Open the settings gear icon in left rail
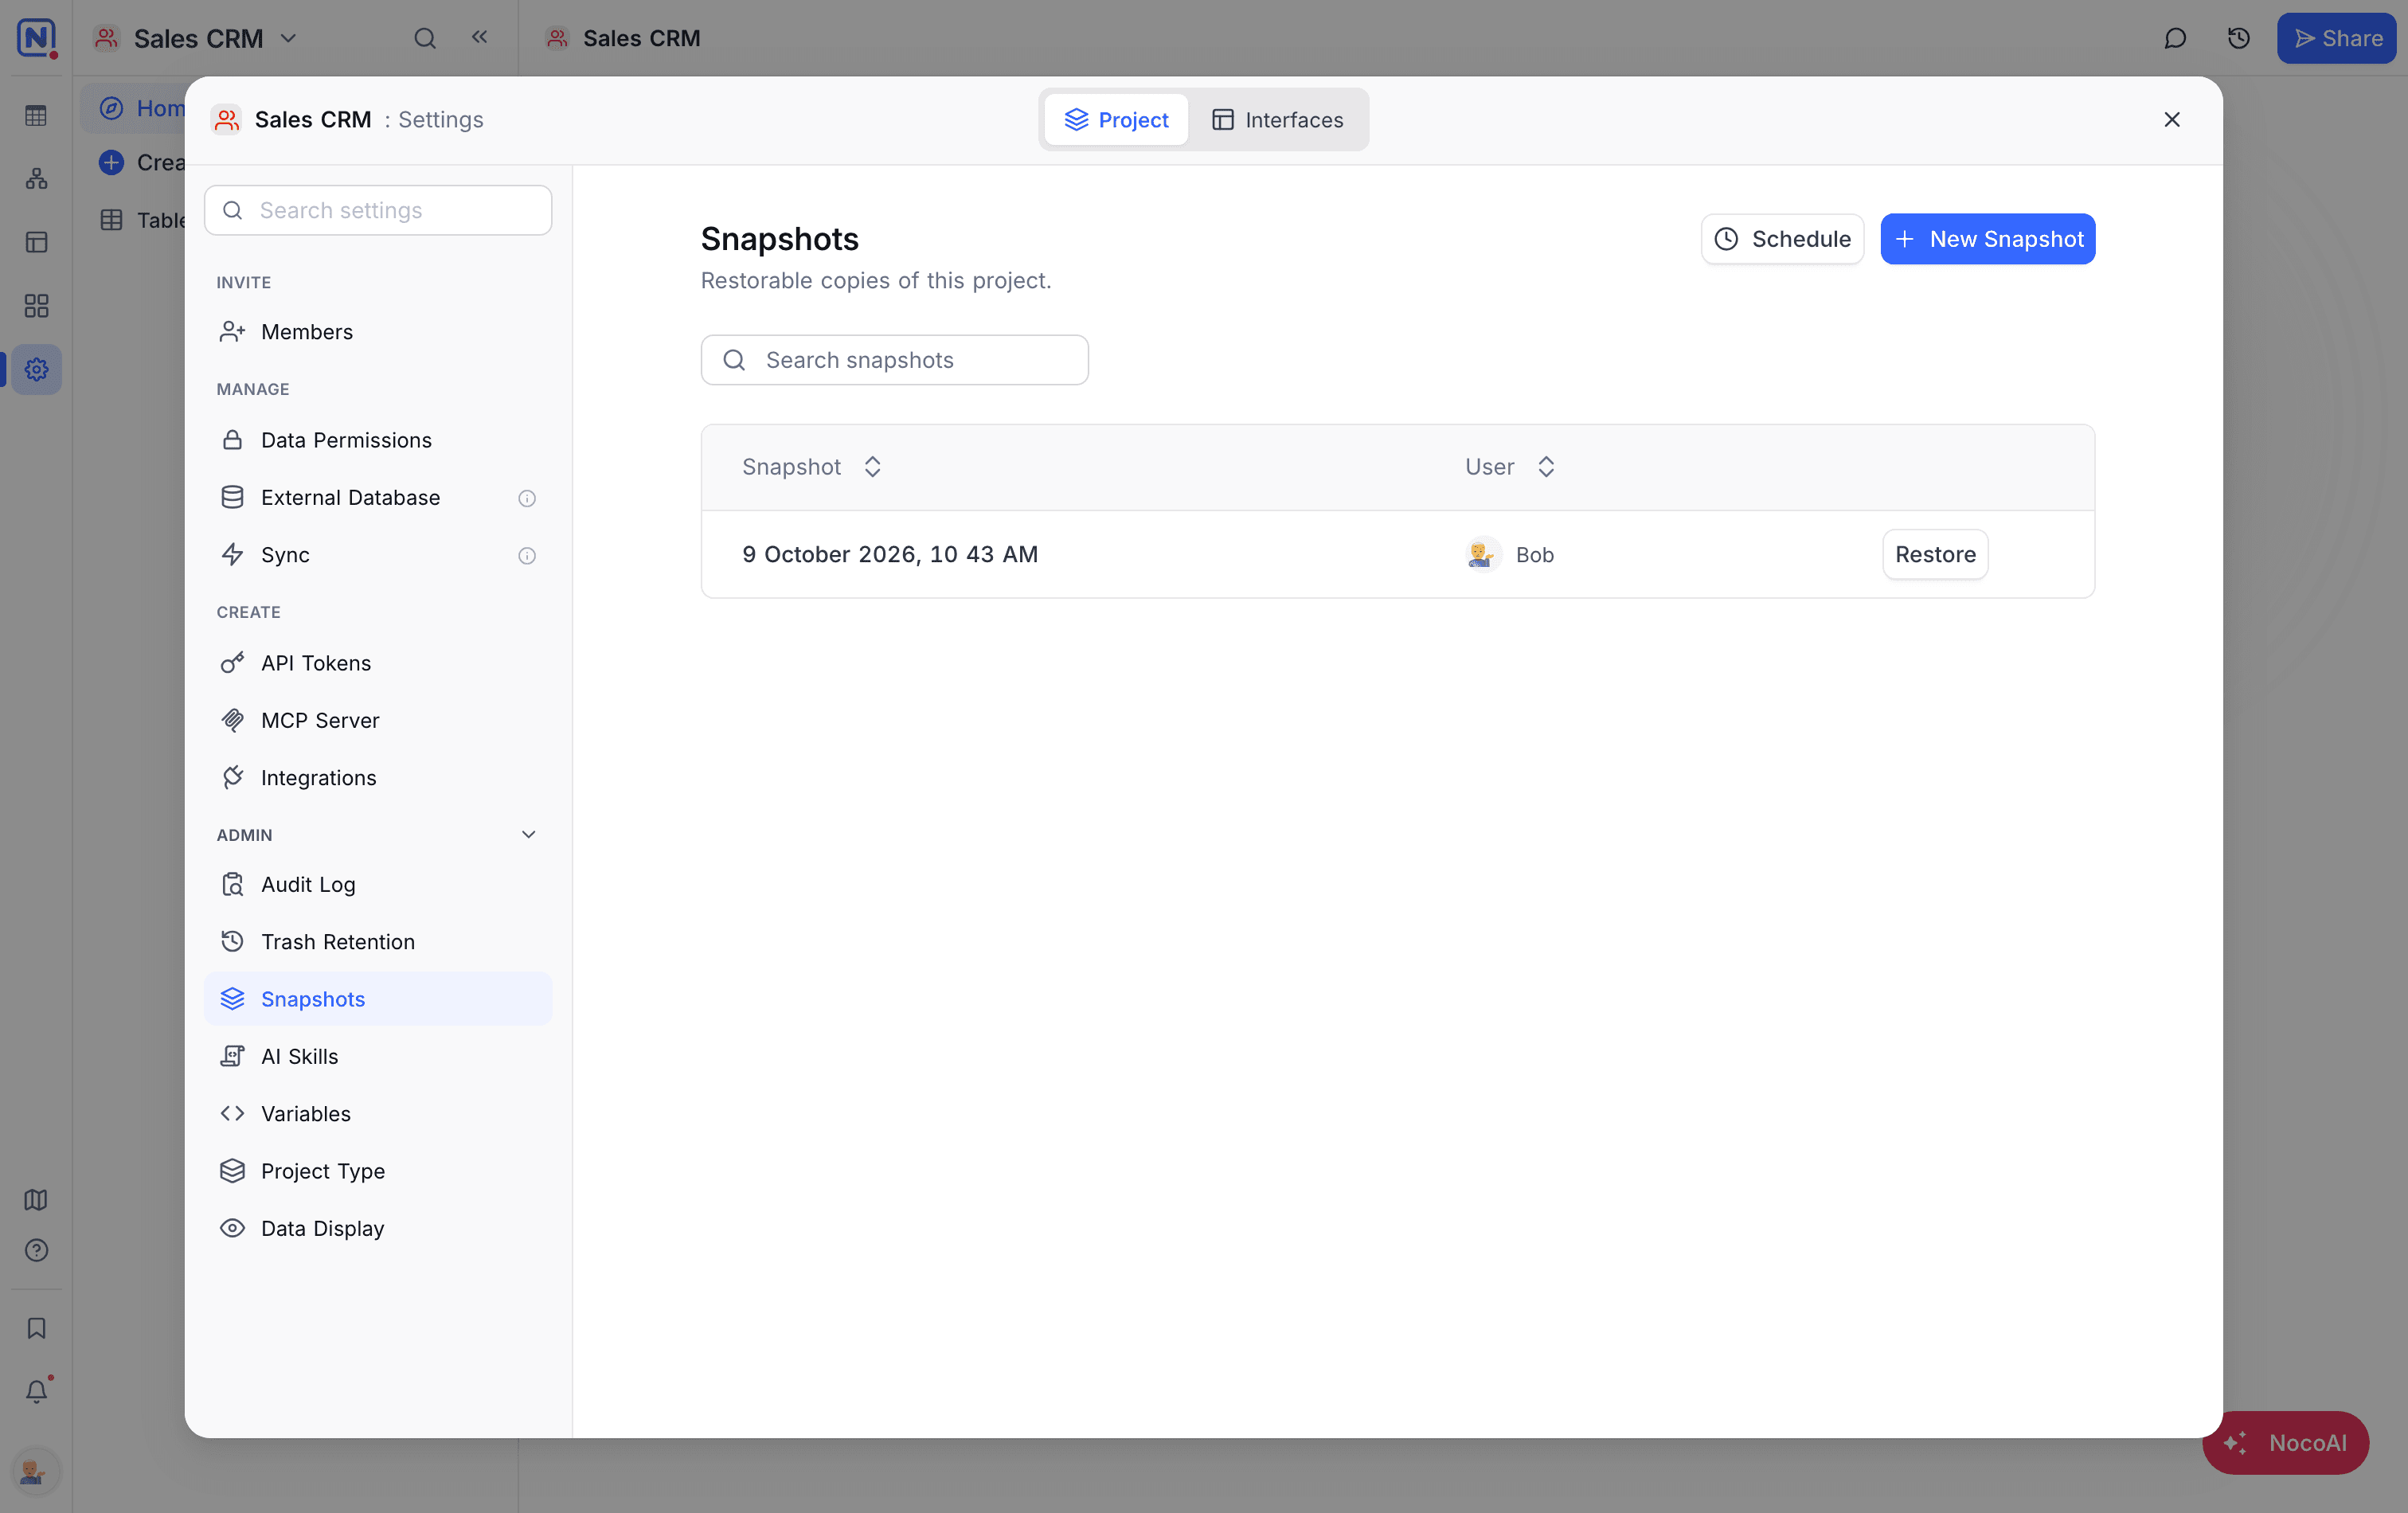Image resolution: width=2408 pixels, height=1513 pixels. 37,369
